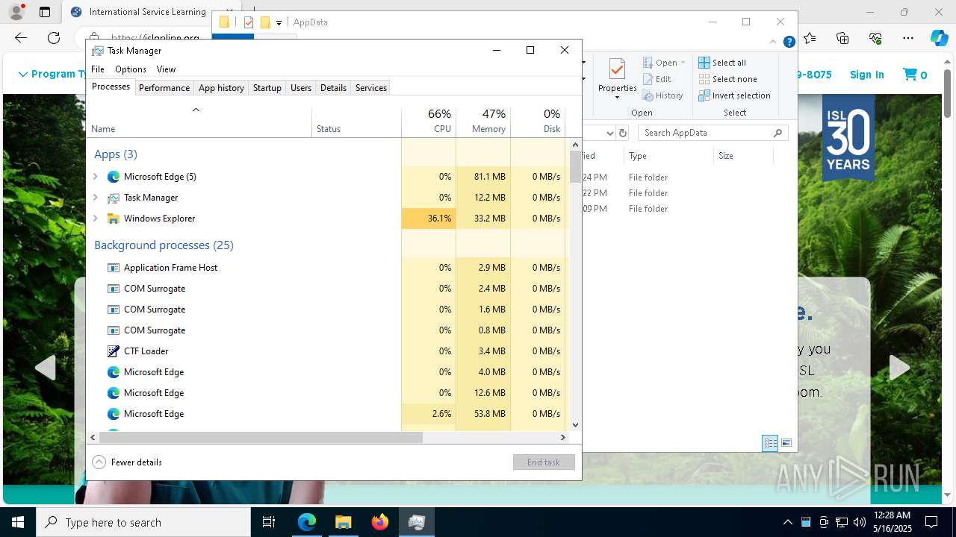The height and width of the screenshot is (537, 956).
Task: Open the Options menu in Task Manager
Action: 131,69
